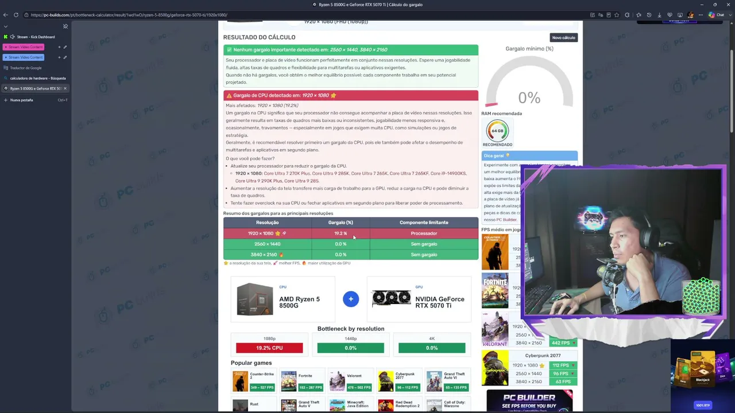Select the pink Stream Video Content group
The height and width of the screenshot is (413, 735).
tap(24, 47)
